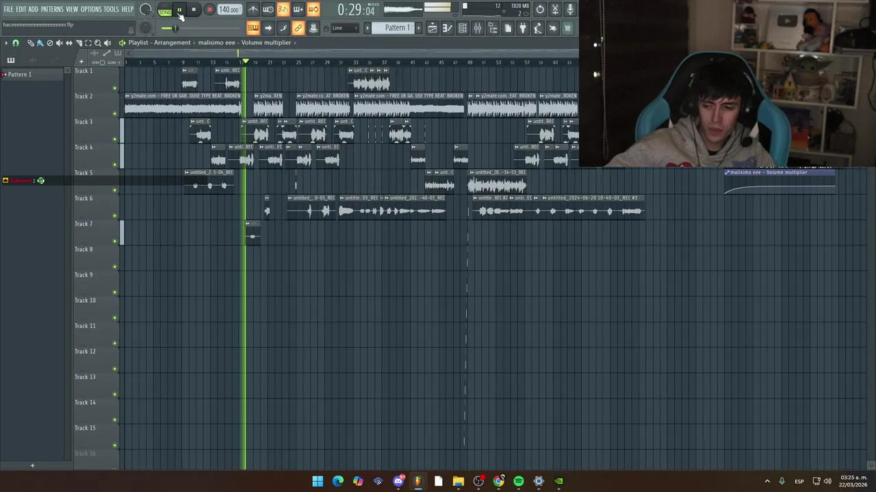Open the FILE menu

pyautogui.click(x=8, y=10)
